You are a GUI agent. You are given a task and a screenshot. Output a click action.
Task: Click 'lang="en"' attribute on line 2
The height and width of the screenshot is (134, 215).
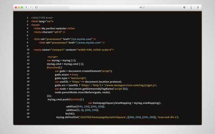point(45,21)
